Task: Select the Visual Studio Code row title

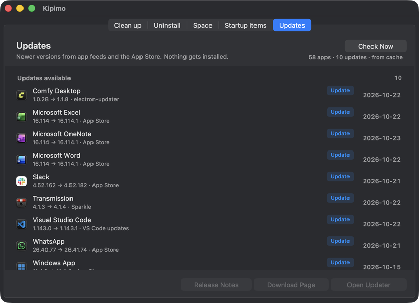Action: coord(62,220)
